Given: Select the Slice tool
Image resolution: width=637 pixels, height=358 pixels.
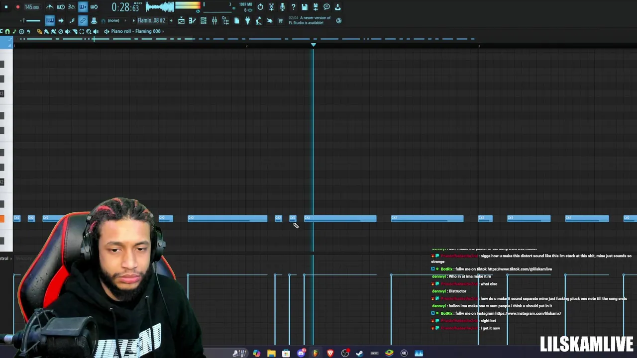Looking at the screenshot, I should (x=75, y=31).
